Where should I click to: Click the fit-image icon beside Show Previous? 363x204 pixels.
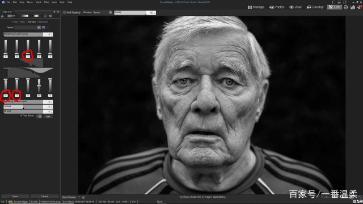(79, 197)
